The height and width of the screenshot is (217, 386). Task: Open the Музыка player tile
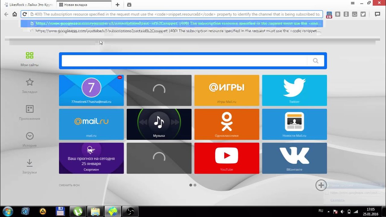pyautogui.click(x=159, y=124)
